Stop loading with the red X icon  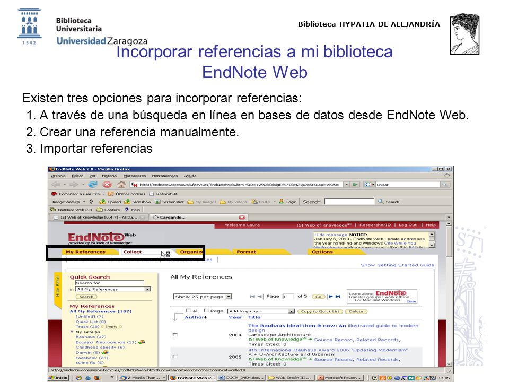pos(107,185)
